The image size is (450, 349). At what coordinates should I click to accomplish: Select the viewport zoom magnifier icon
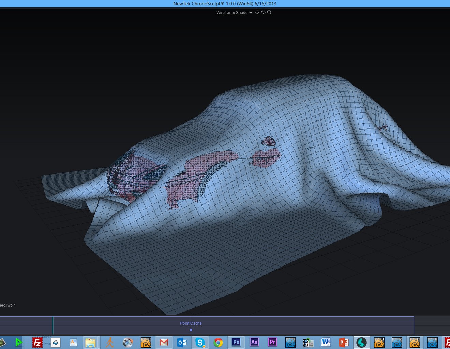pyautogui.click(x=269, y=12)
